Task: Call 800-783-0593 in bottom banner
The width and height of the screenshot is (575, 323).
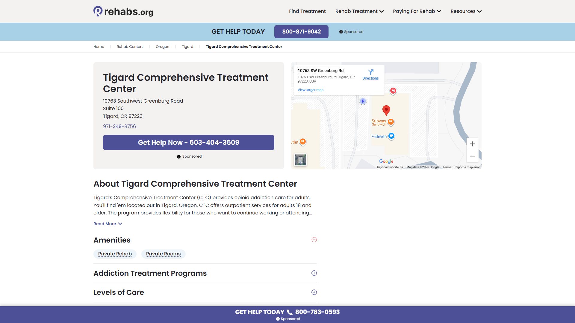Action: 317,312
